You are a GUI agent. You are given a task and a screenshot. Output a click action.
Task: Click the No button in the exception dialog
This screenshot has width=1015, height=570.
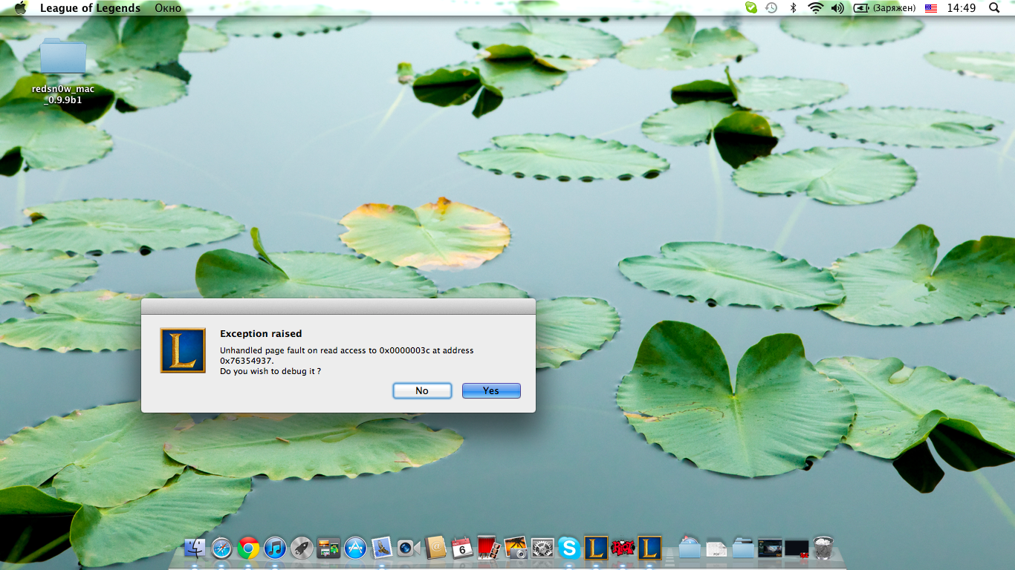422,390
